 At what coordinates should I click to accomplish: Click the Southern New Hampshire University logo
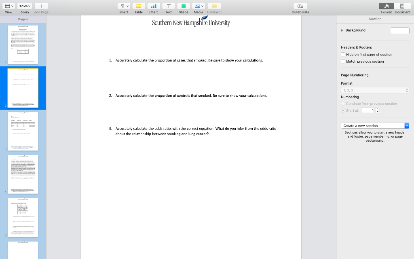[191, 21]
